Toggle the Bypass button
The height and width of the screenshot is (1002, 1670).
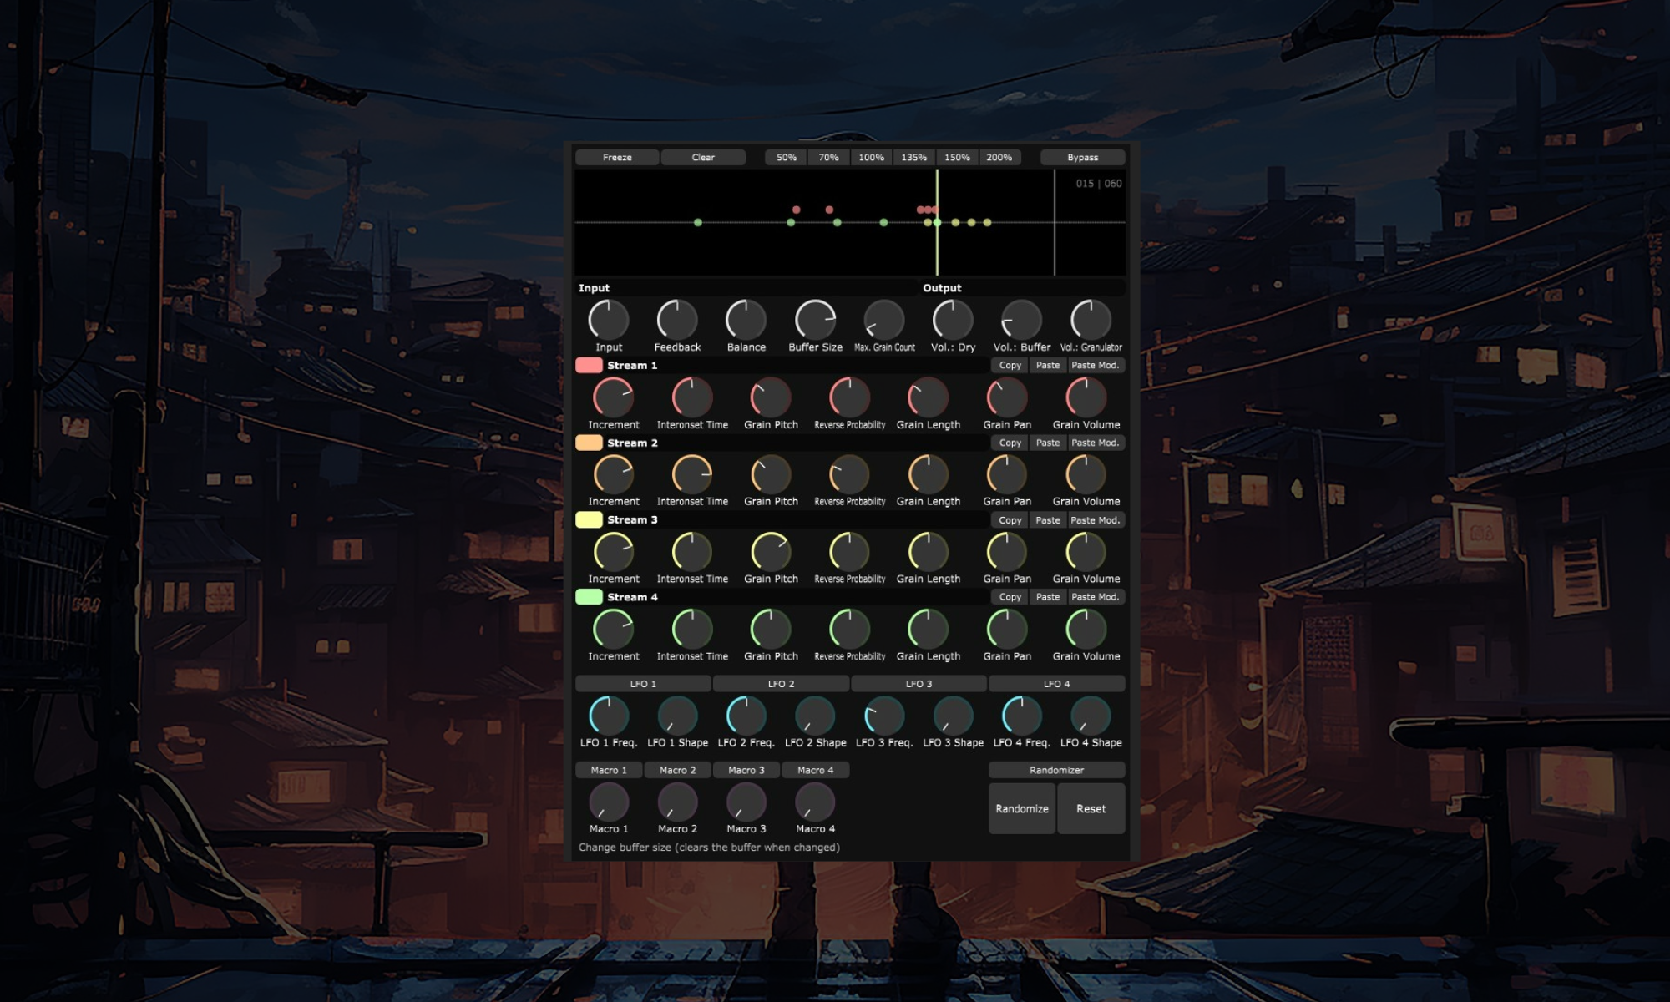pyautogui.click(x=1082, y=157)
